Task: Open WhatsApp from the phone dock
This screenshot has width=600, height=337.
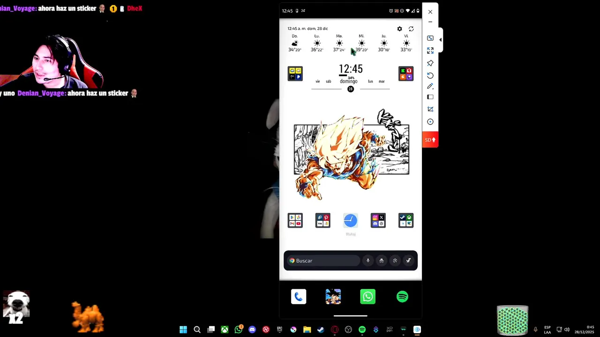Action: pos(368,297)
